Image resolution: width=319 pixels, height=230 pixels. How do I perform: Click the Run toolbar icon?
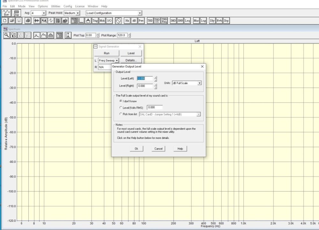click(x=6, y=13)
